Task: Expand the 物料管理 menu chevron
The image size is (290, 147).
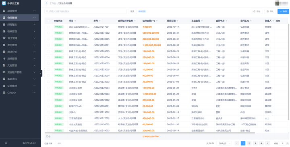Action: pyautogui.click(x=34, y=31)
